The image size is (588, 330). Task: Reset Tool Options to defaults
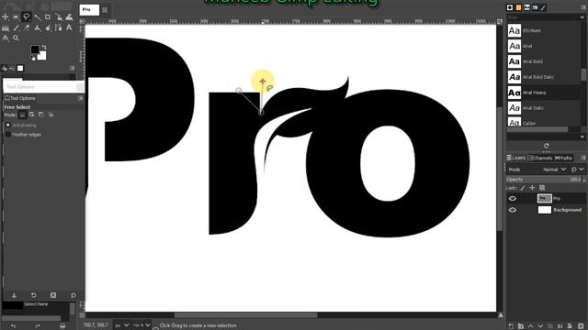[x=73, y=295]
